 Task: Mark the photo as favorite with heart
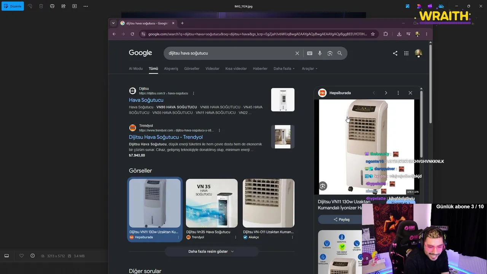coord(21,256)
